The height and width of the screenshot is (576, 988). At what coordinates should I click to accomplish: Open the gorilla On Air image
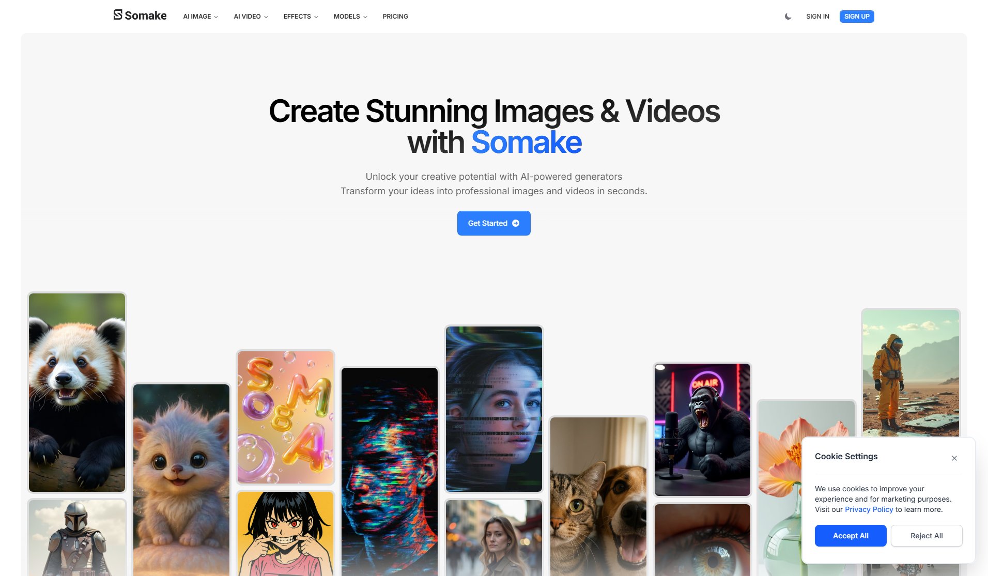(702, 430)
